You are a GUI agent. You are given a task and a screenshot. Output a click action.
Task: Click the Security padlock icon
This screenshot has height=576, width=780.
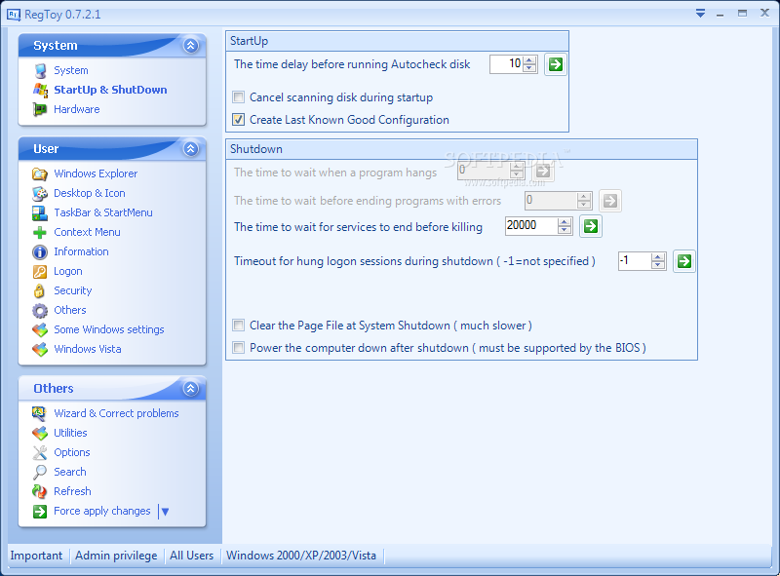pyautogui.click(x=39, y=291)
